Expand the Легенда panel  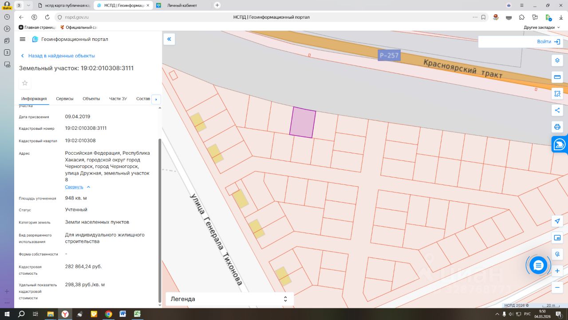point(229,299)
